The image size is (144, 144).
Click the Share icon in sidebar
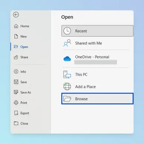(16, 57)
